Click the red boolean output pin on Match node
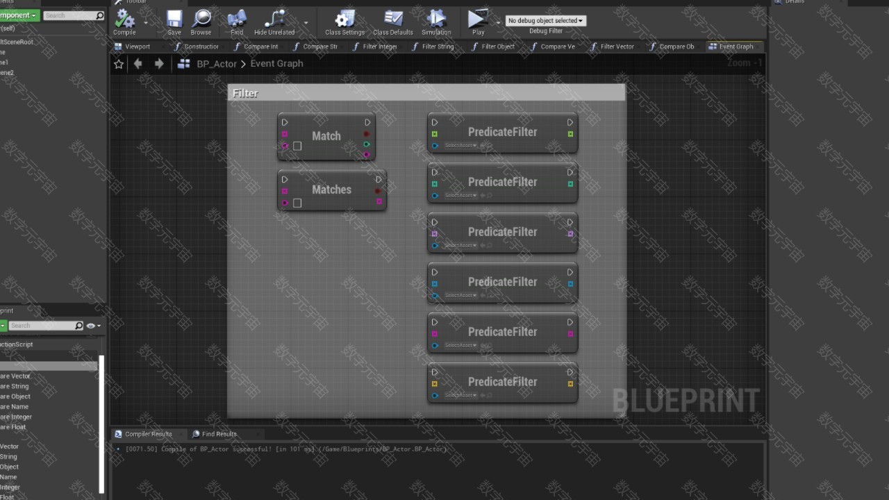The height and width of the screenshot is (500, 889). coord(367,134)
